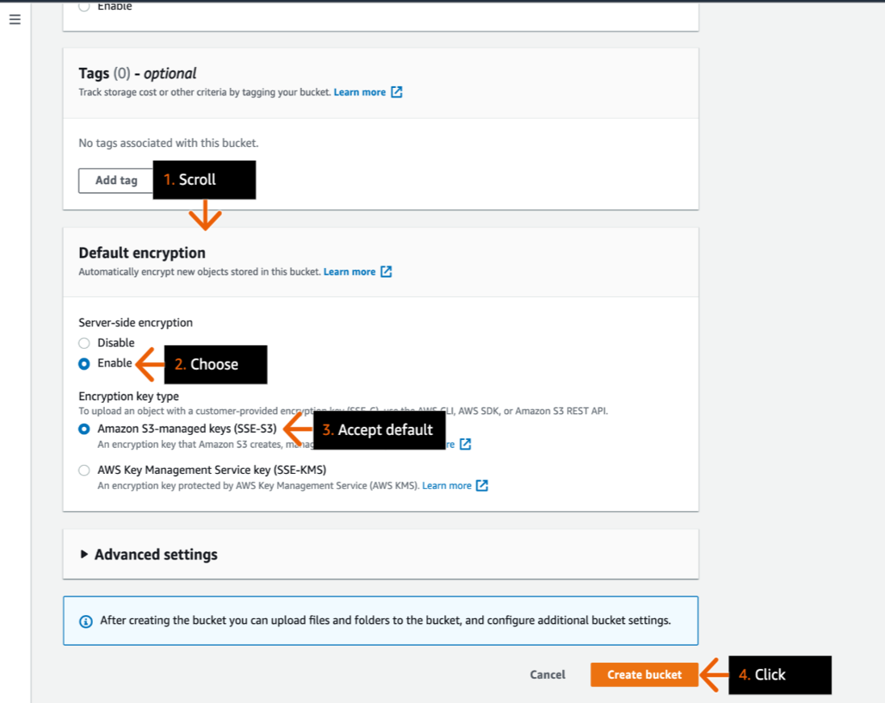
Task: Click the Create bucket button
Action: click(x=644, y=675)
